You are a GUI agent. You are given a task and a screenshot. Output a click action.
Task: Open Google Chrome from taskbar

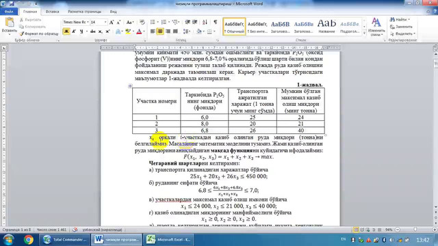[x=29, y=240]
